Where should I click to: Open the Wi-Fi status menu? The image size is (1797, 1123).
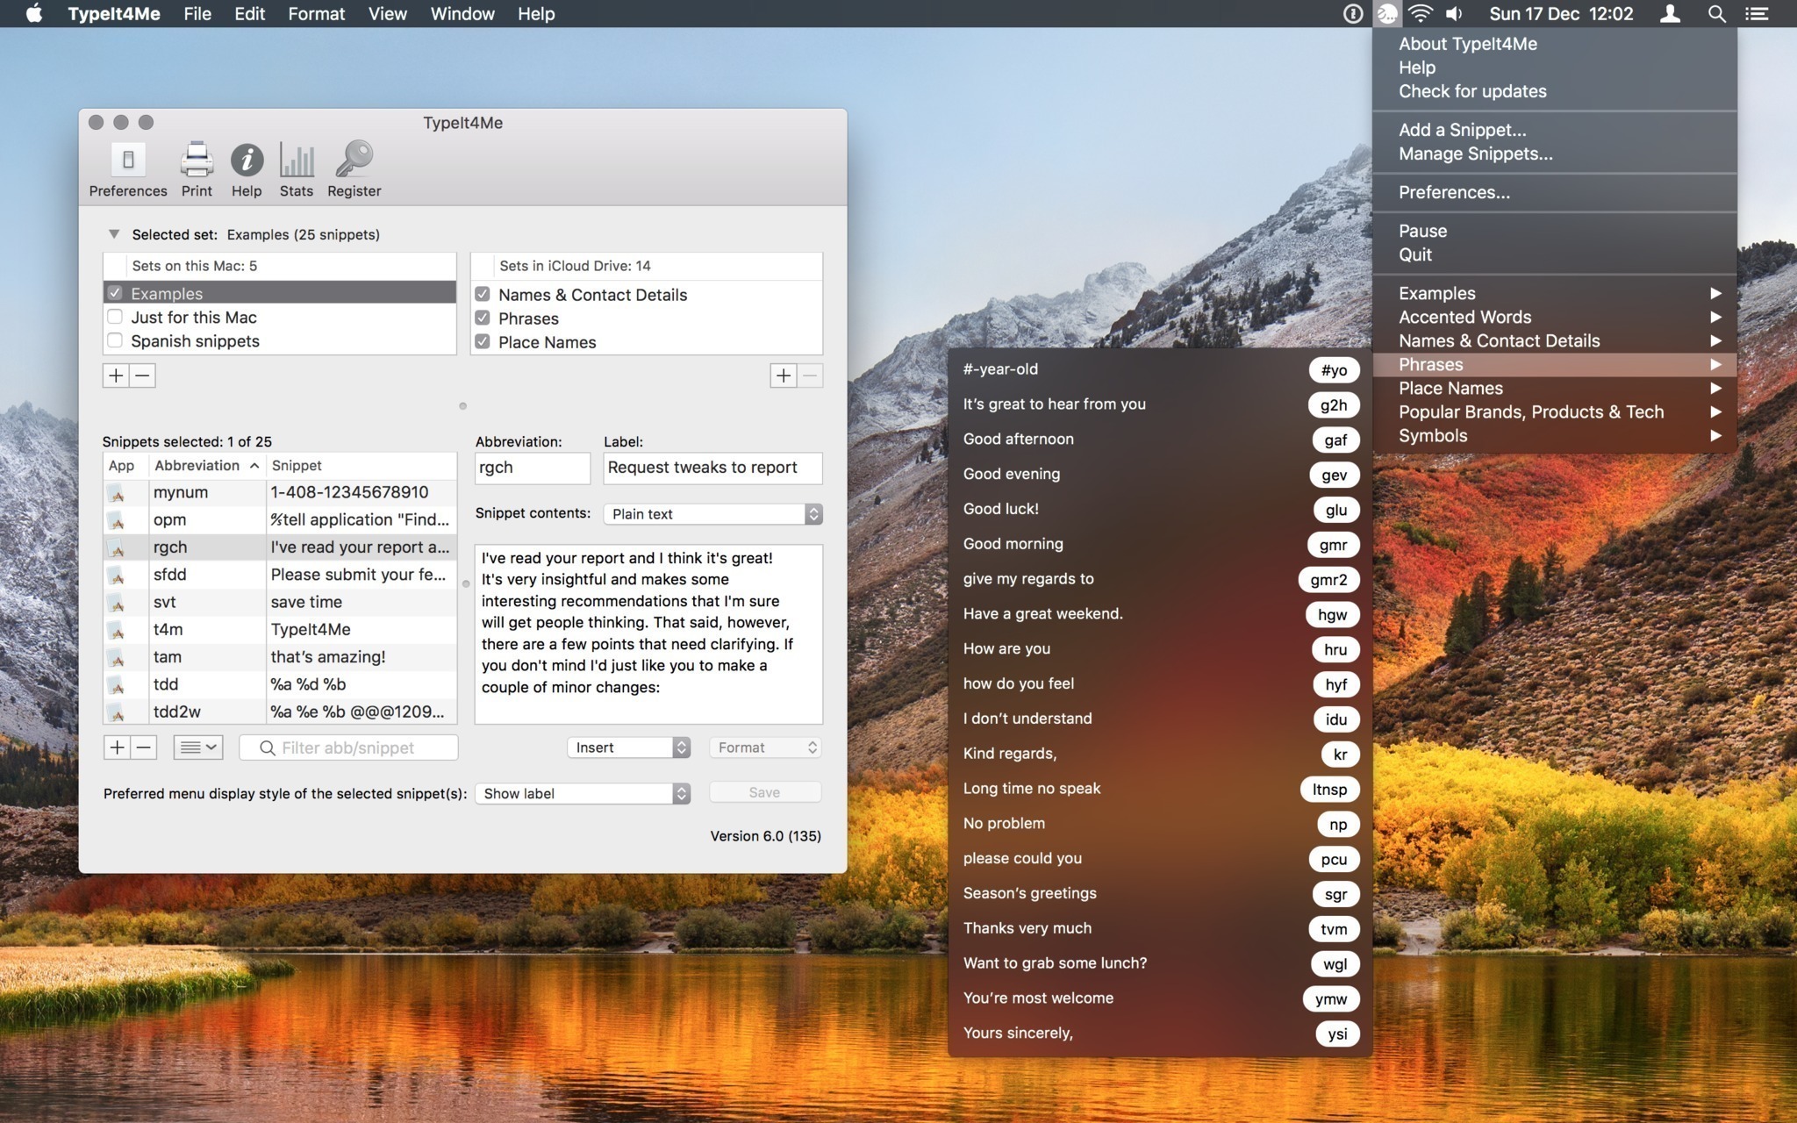coord(1420,13)
